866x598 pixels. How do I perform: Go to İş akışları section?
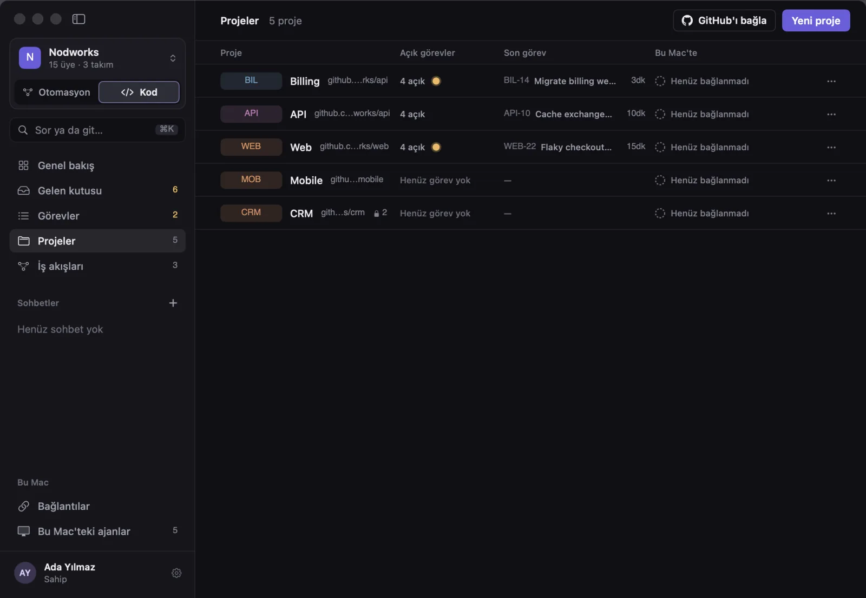97,266
